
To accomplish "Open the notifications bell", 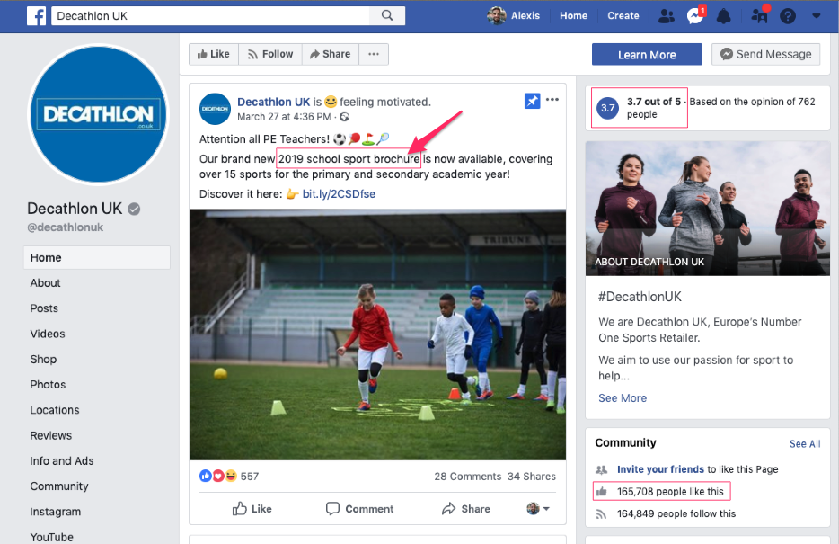I will 723,16.
